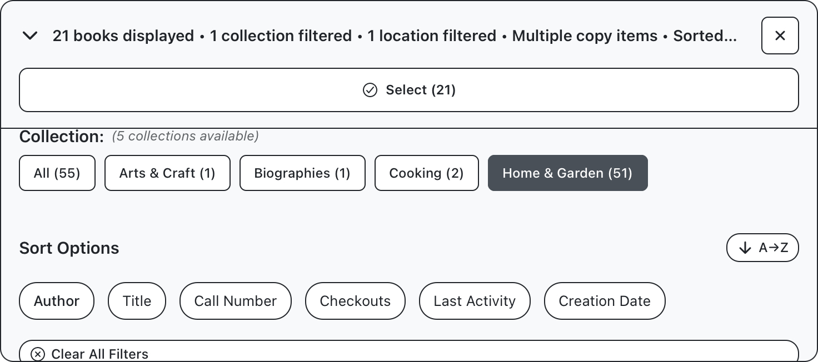
Task: Click the circled X clear icon
Action: [38, 354]
